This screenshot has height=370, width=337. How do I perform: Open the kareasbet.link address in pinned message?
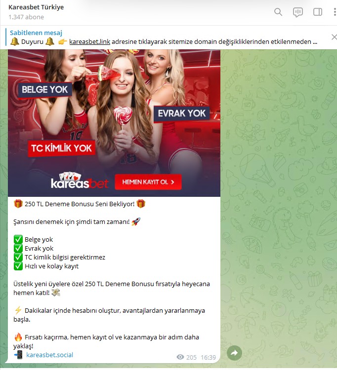(x=89, y=42)
